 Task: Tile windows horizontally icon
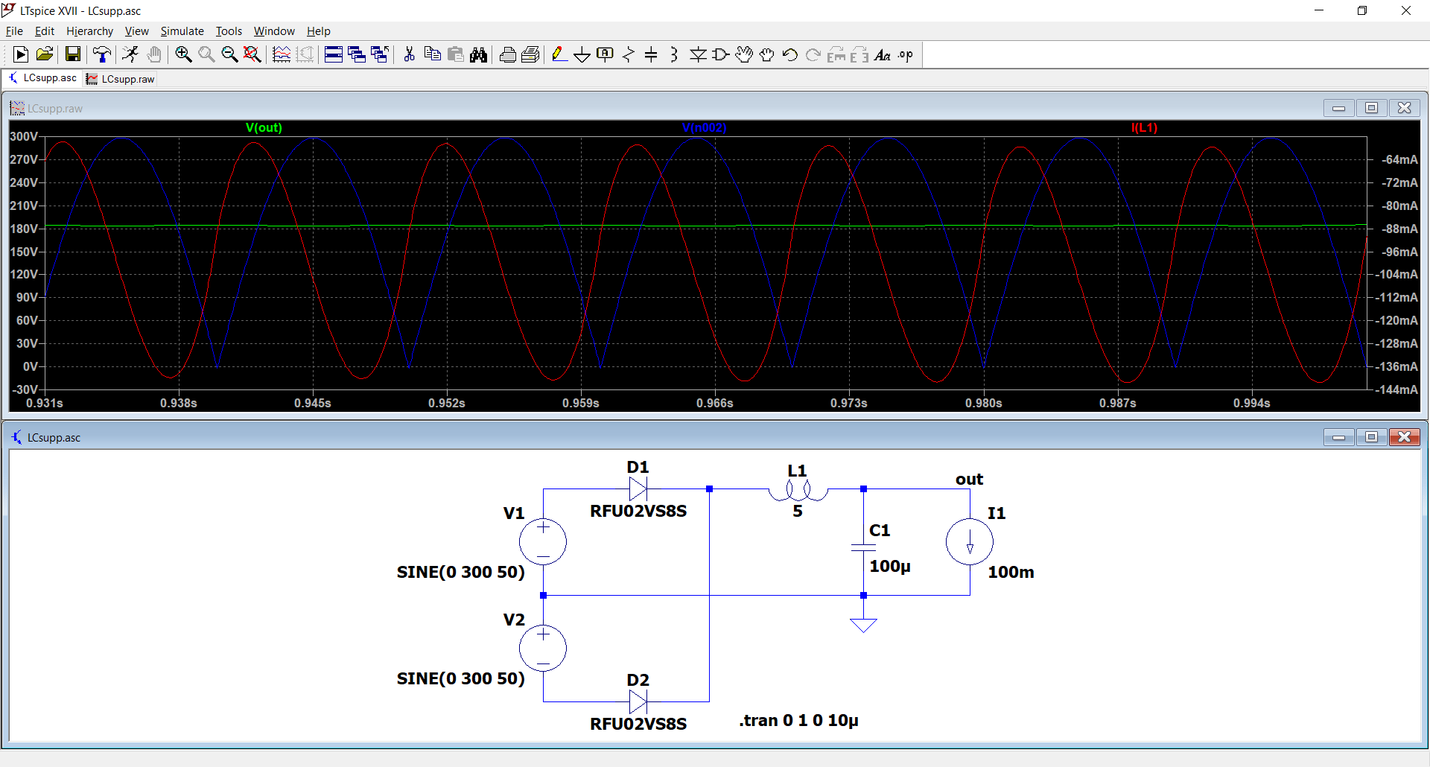coord(334,54)
